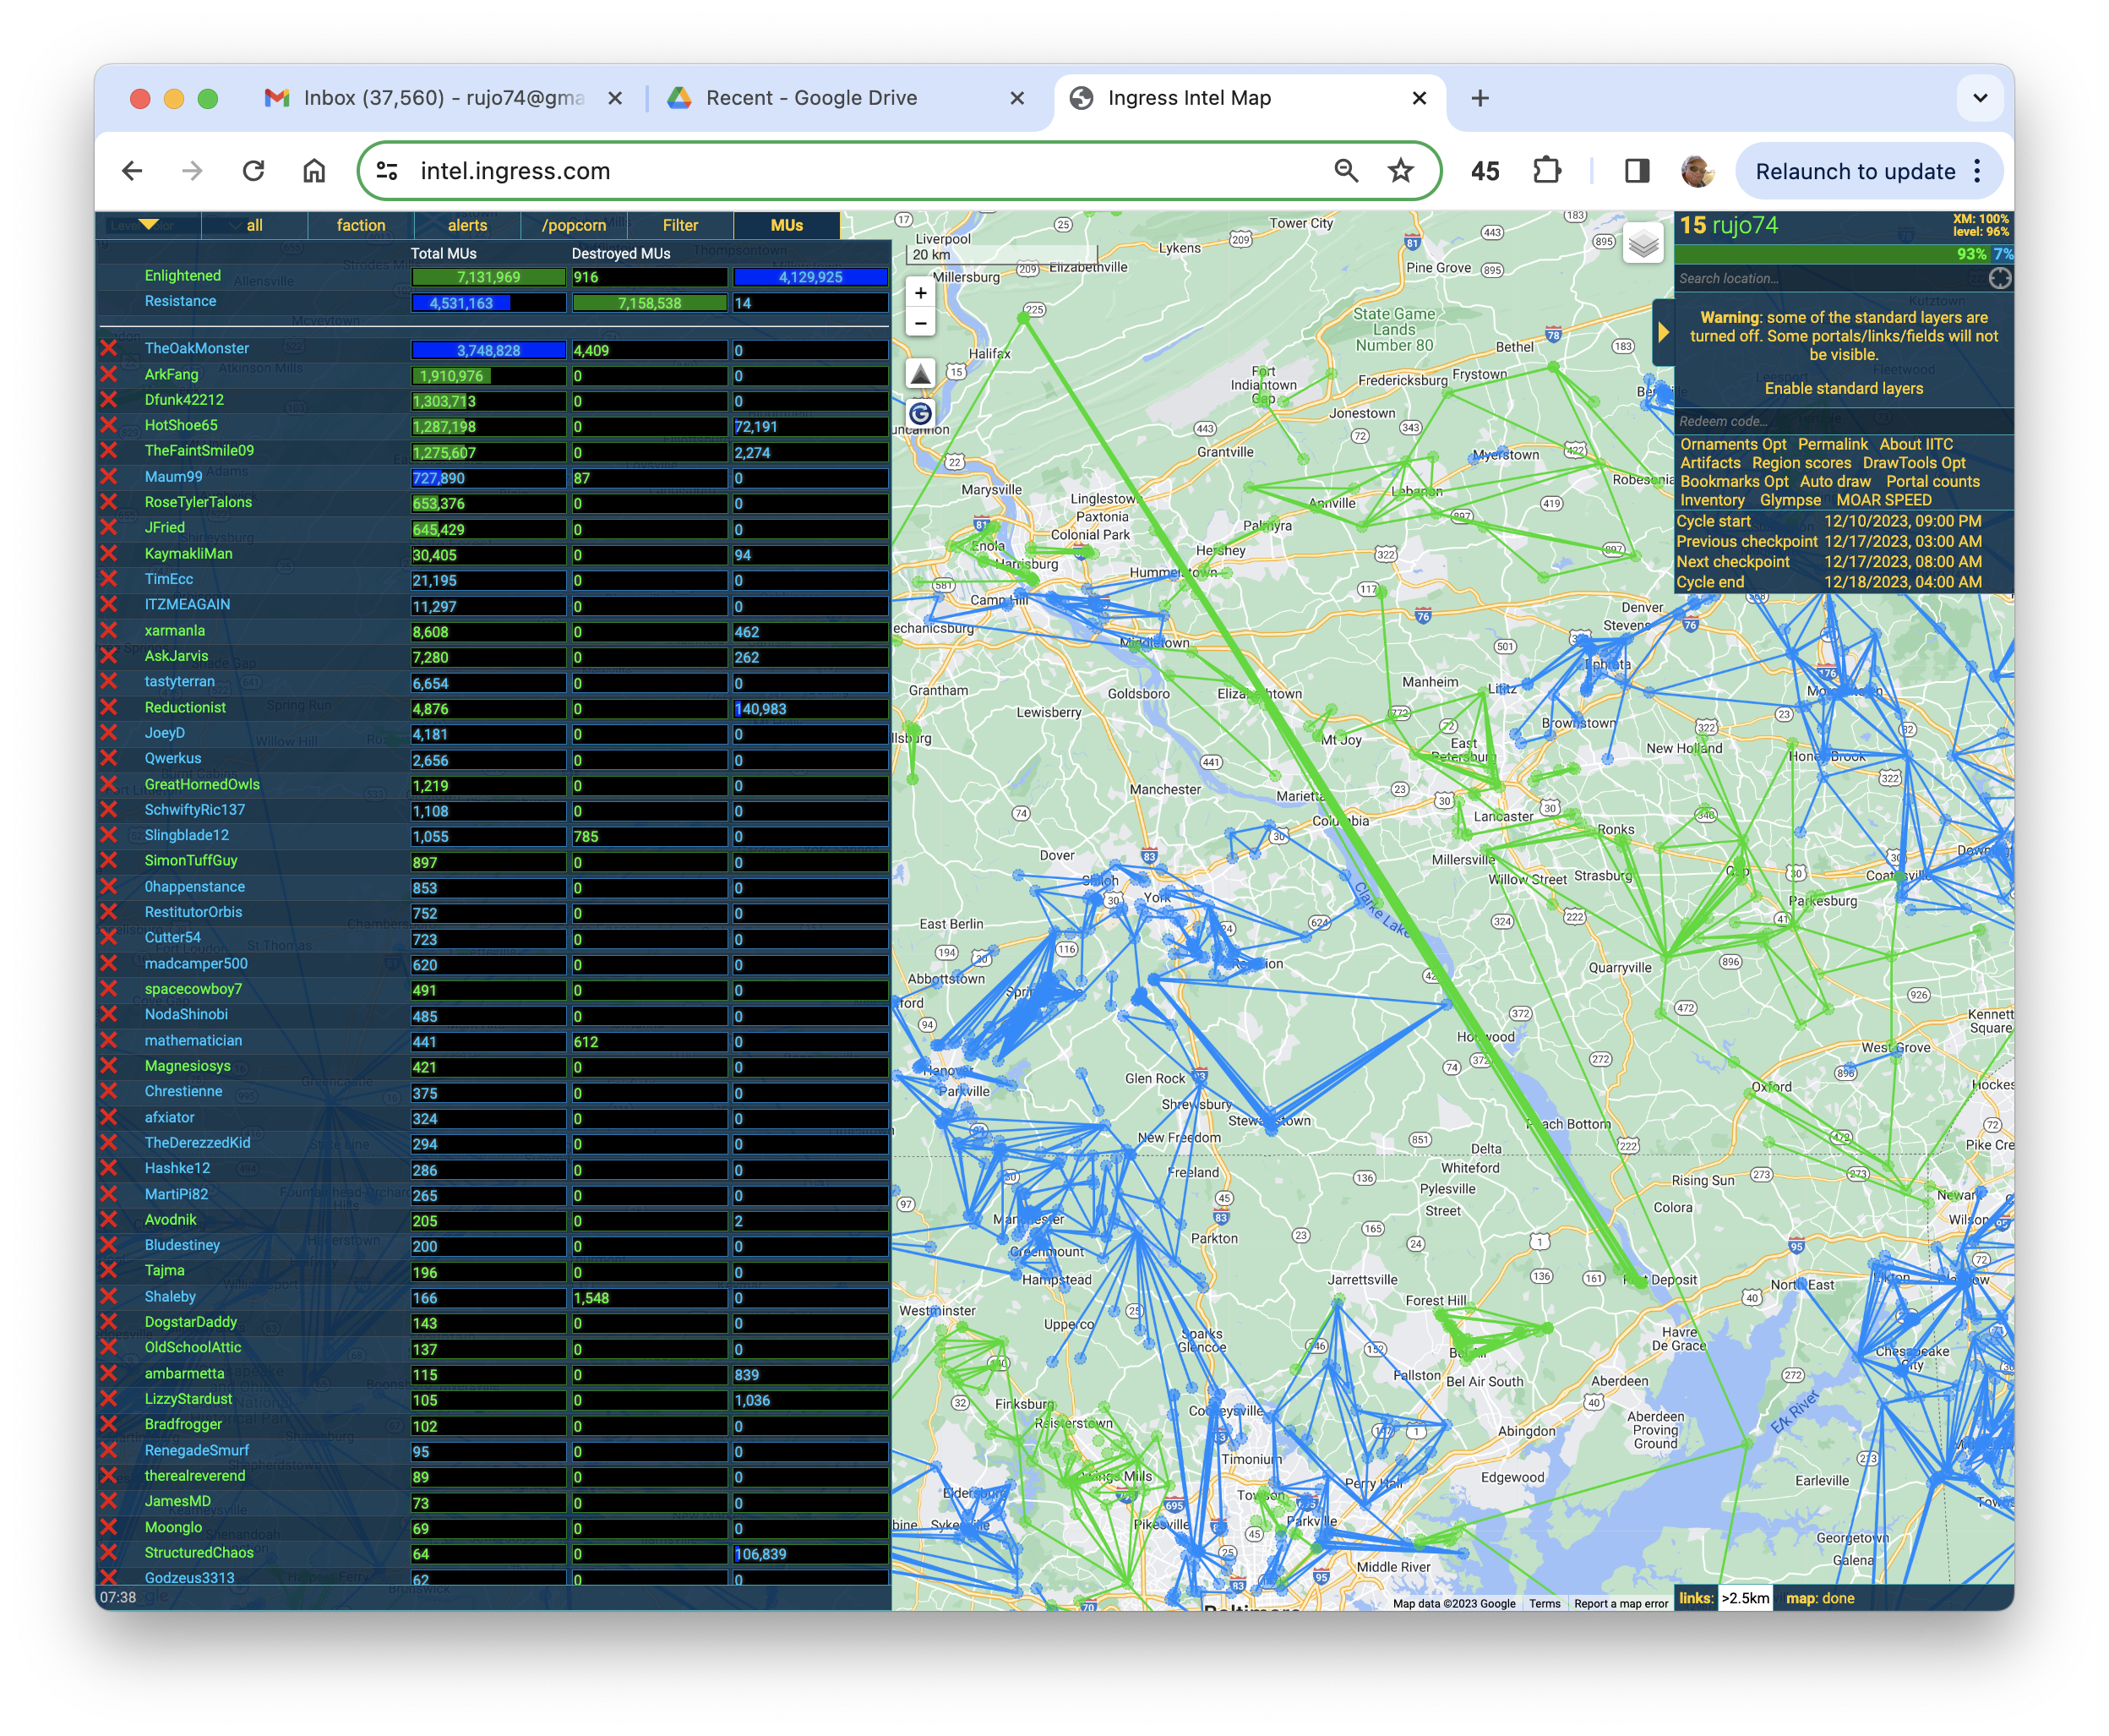Screen dimensions: 2109x1736
Task: Open Chrome three-dot menu
Action: tap(1977, 171)
